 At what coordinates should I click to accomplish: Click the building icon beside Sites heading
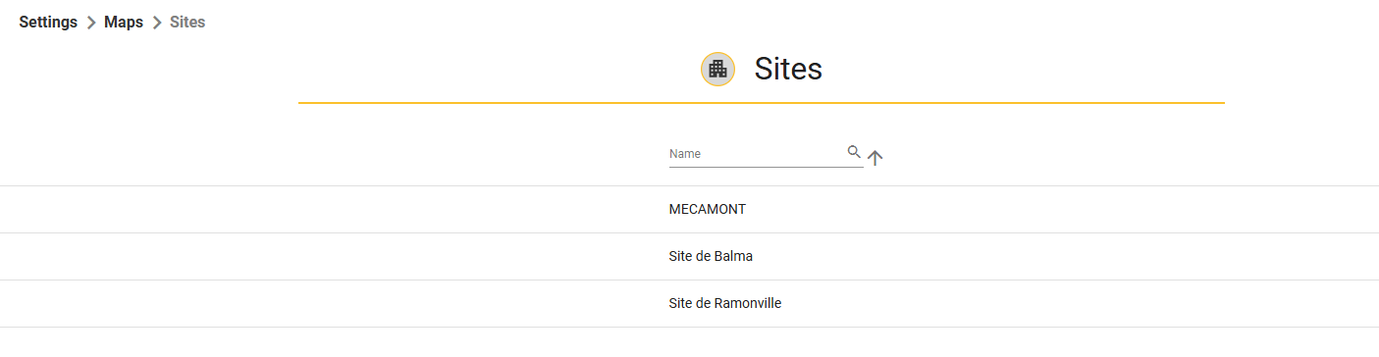(717, 69)
